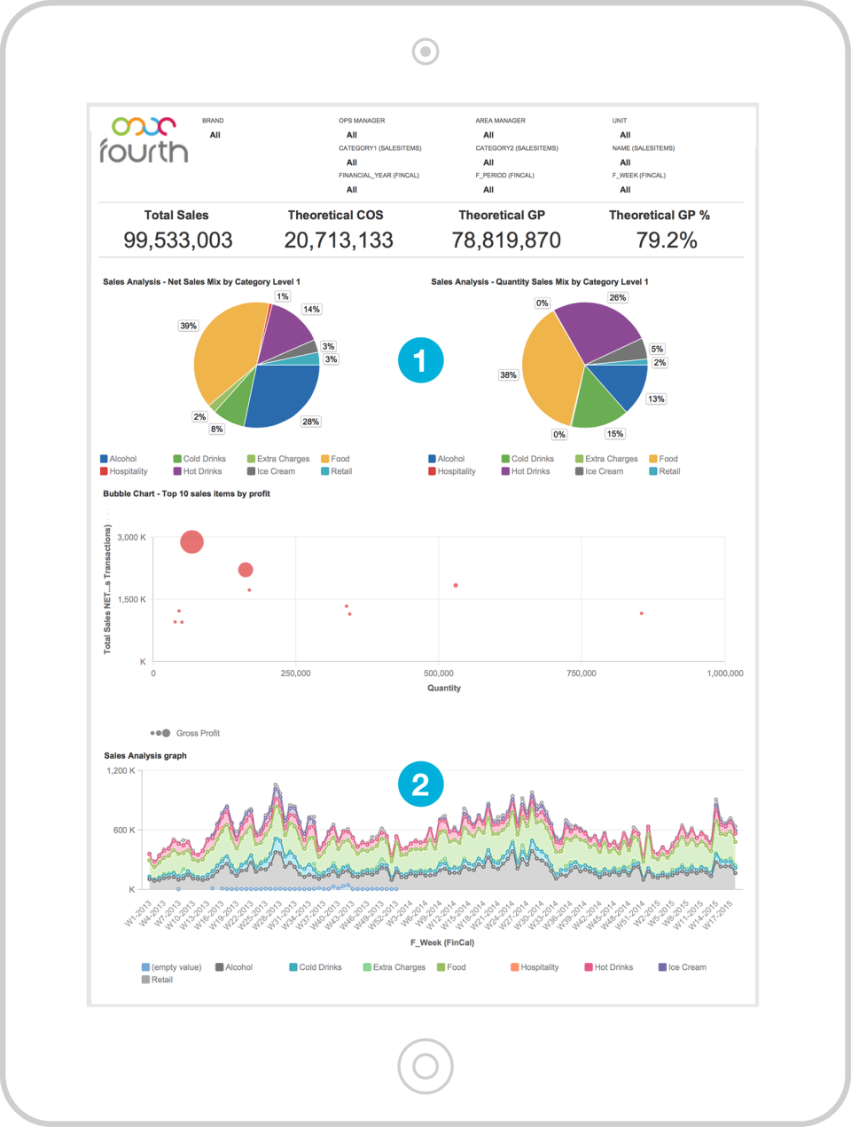This screenshot has height=1127, width=851.
Task: Click the 500,000 tick on Quantity axis
Action: [x=439, y=674]
